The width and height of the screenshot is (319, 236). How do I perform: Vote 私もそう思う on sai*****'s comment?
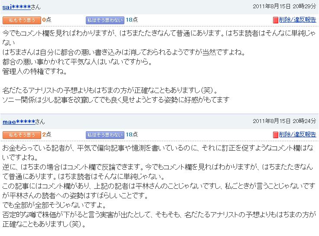(x=22, y=20)
